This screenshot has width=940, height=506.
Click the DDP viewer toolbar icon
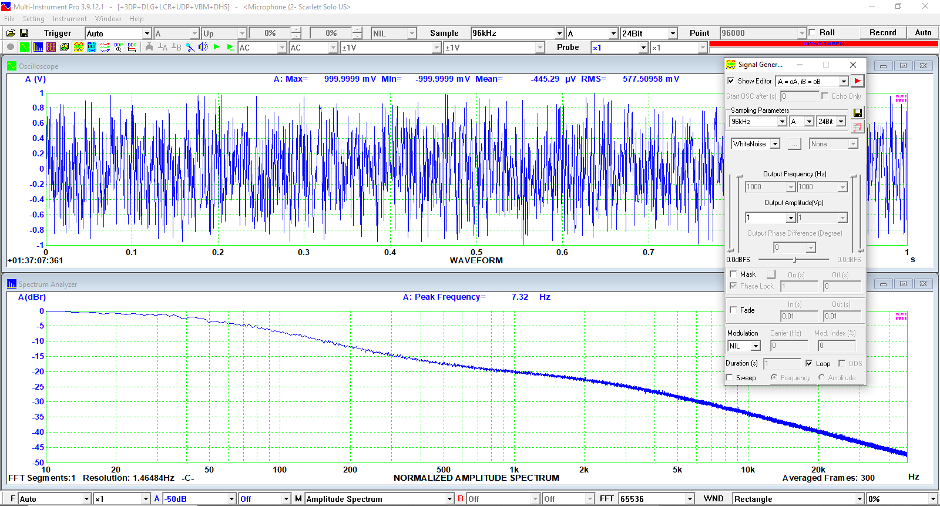tap(119, 48)
